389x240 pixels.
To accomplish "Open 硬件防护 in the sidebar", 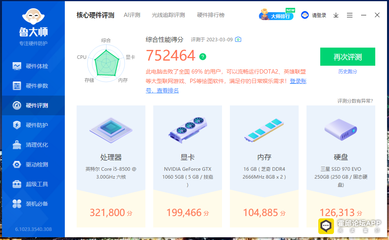I will click(33, 125).
